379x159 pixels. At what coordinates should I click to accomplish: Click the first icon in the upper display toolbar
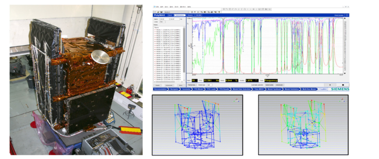coord(224,9)
